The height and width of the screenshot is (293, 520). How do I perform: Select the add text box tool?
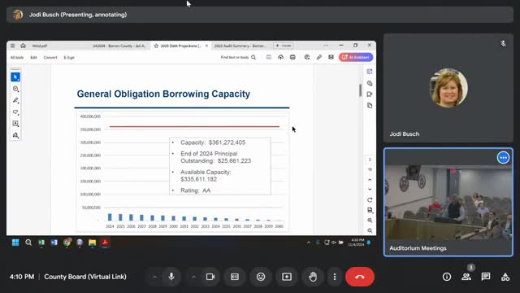[x=15, y=124]
